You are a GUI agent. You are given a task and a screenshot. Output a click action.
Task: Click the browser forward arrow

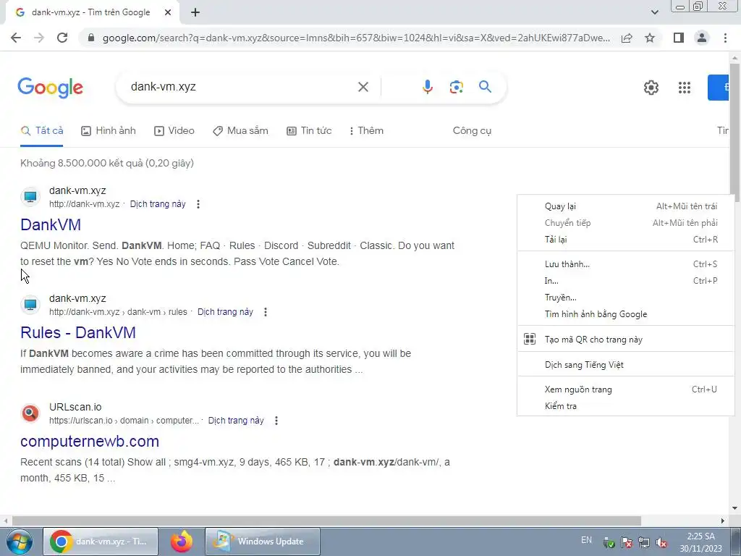39,38
